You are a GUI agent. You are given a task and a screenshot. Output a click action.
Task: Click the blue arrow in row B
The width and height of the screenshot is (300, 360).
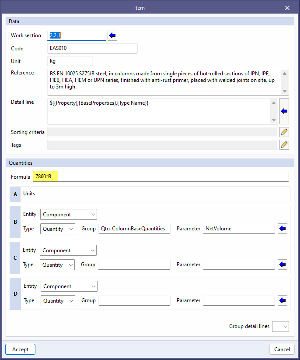coord(283,229)
